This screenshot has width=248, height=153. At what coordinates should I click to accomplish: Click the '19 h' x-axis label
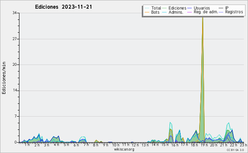204,145
